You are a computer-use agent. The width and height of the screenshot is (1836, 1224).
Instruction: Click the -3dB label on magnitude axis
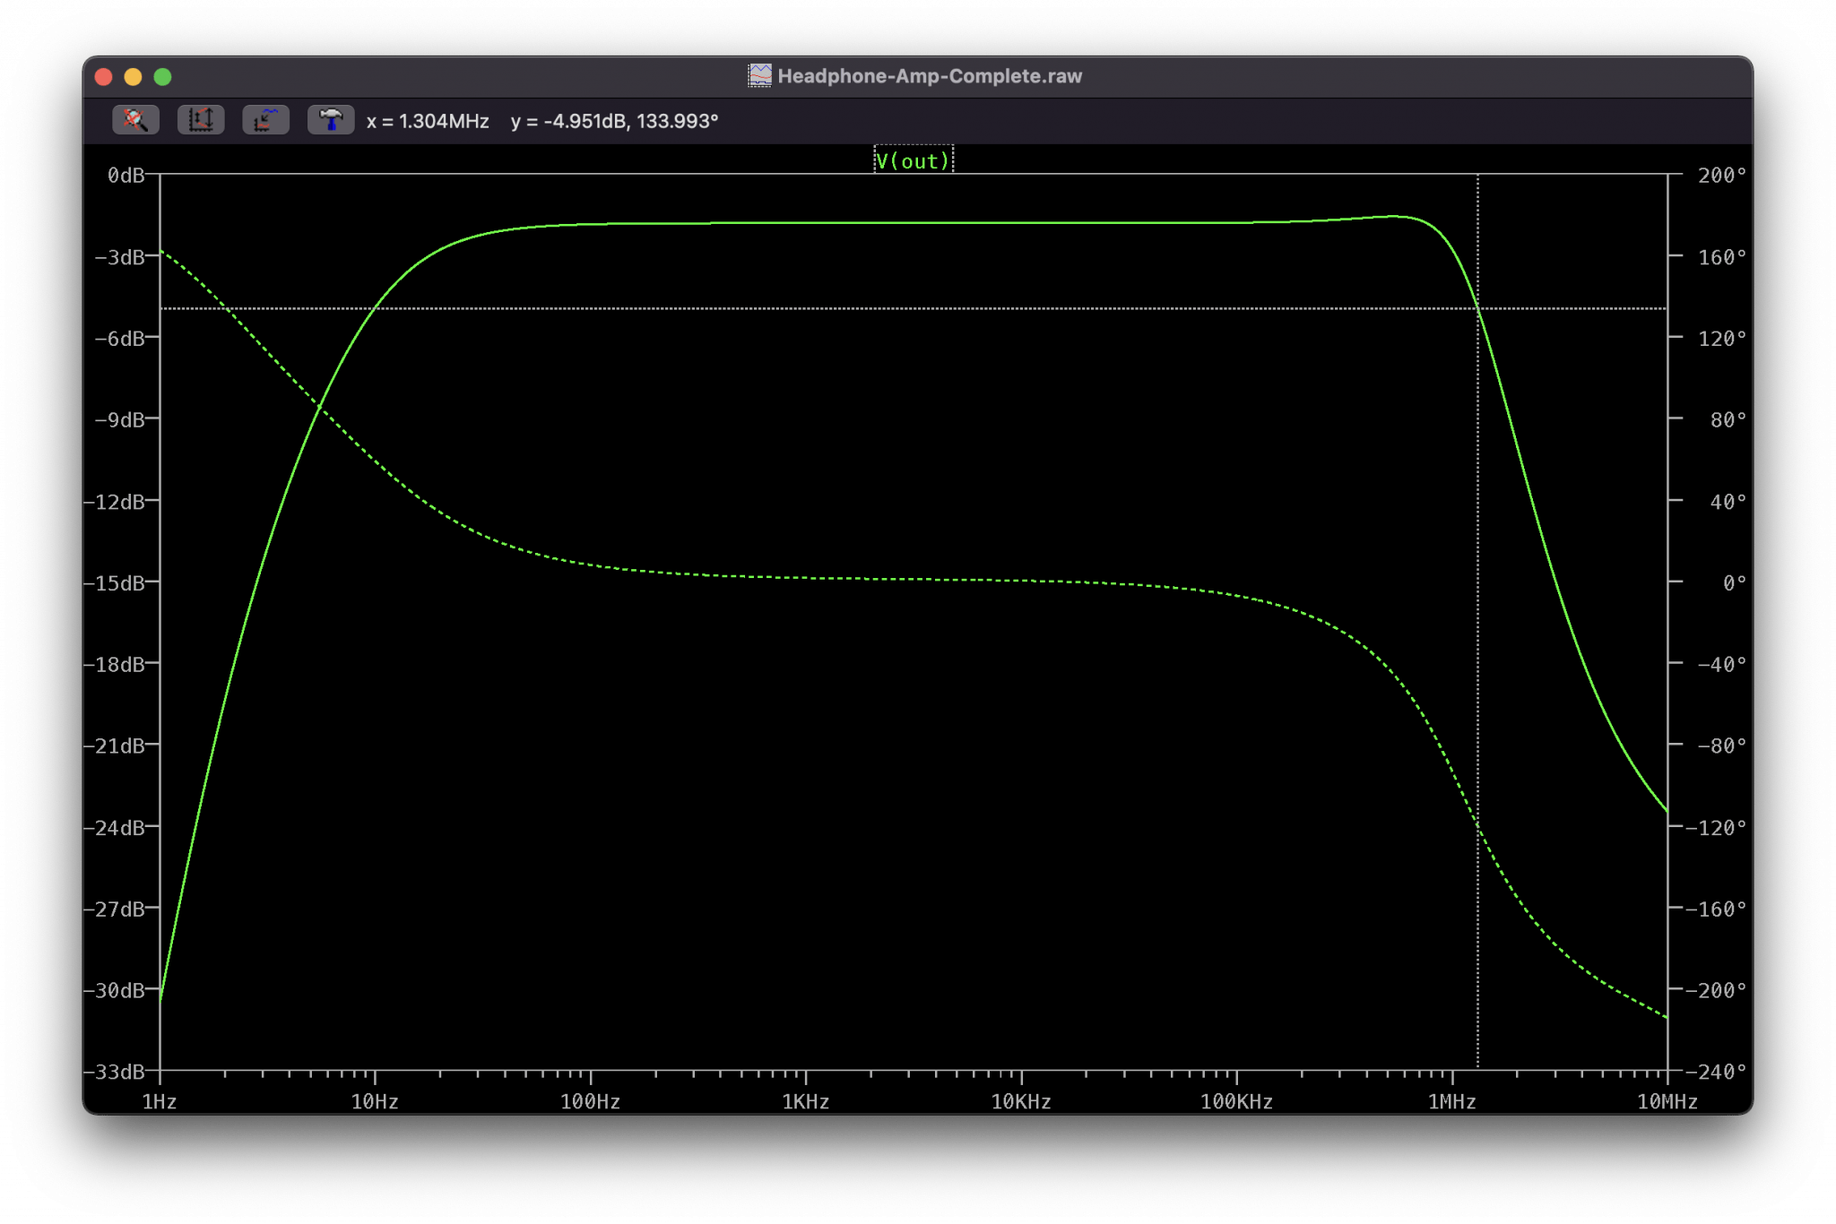[119, 257]
